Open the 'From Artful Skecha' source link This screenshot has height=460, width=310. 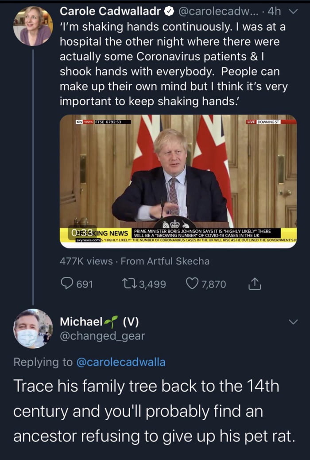point(165,261)
